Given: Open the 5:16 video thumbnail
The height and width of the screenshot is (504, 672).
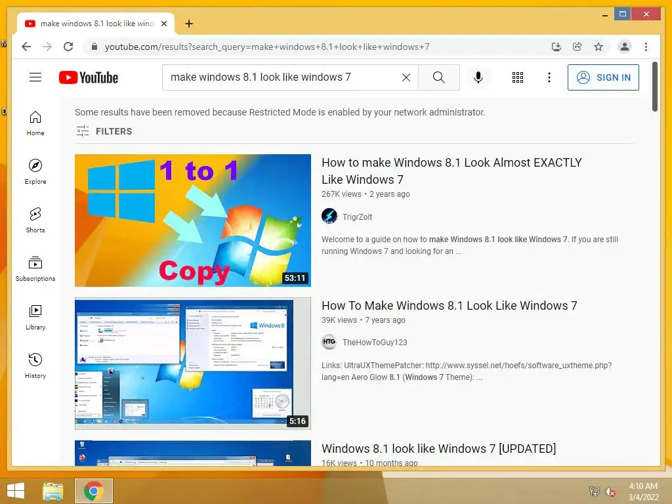Looking at the screenshot, I should click(193, 364).
